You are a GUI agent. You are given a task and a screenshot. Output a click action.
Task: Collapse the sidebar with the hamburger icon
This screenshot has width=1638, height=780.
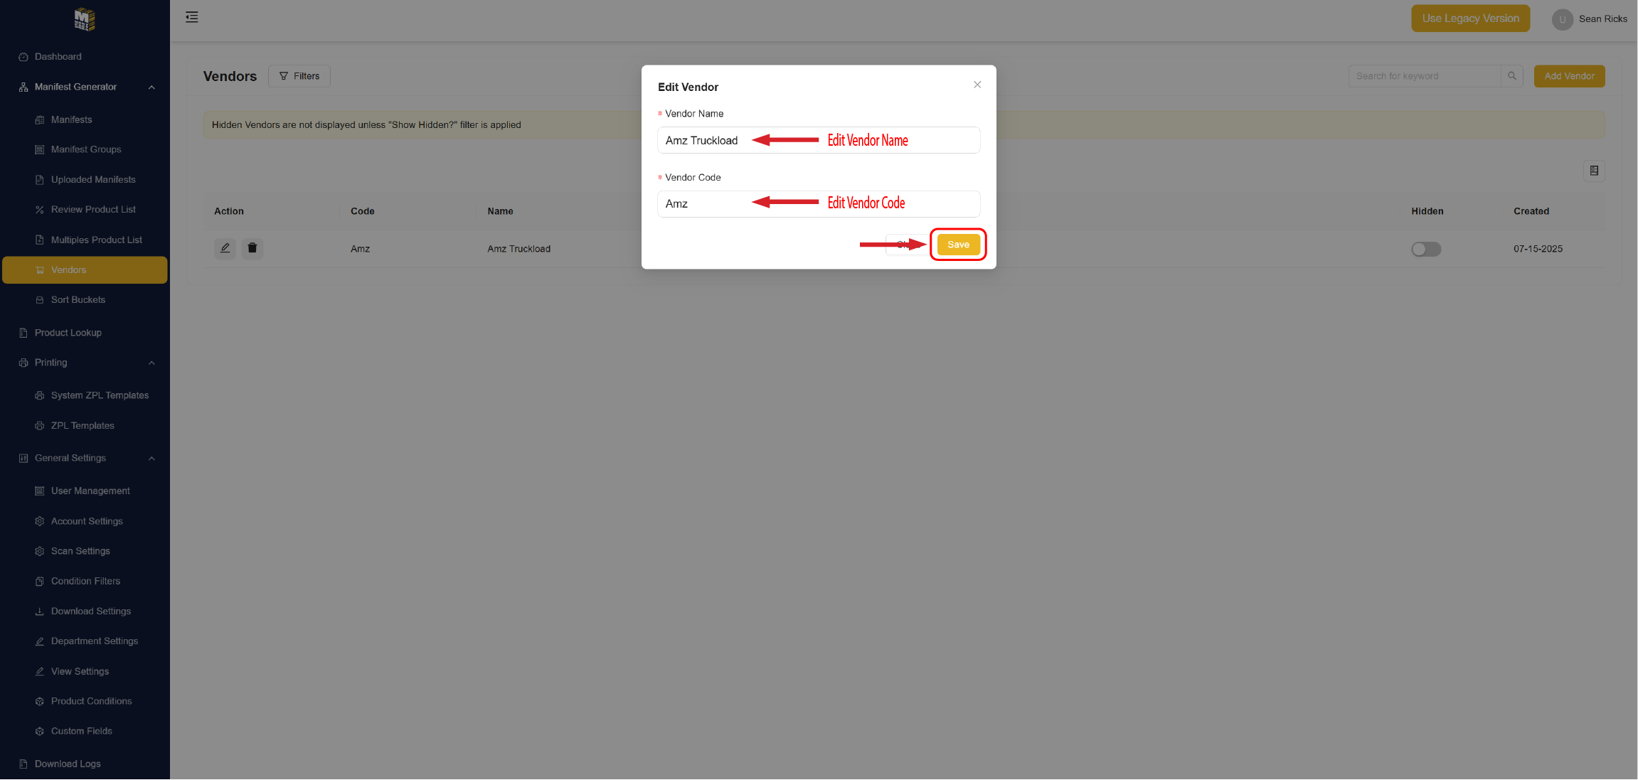click(192, 17)
